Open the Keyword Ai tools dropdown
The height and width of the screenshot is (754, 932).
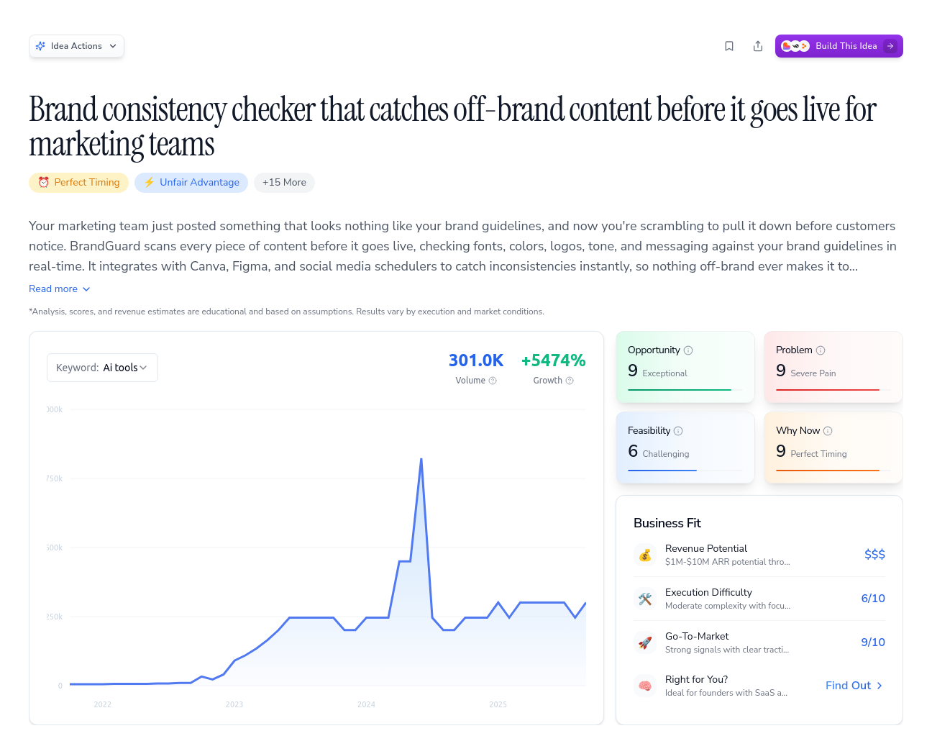[x=102, y=368]
